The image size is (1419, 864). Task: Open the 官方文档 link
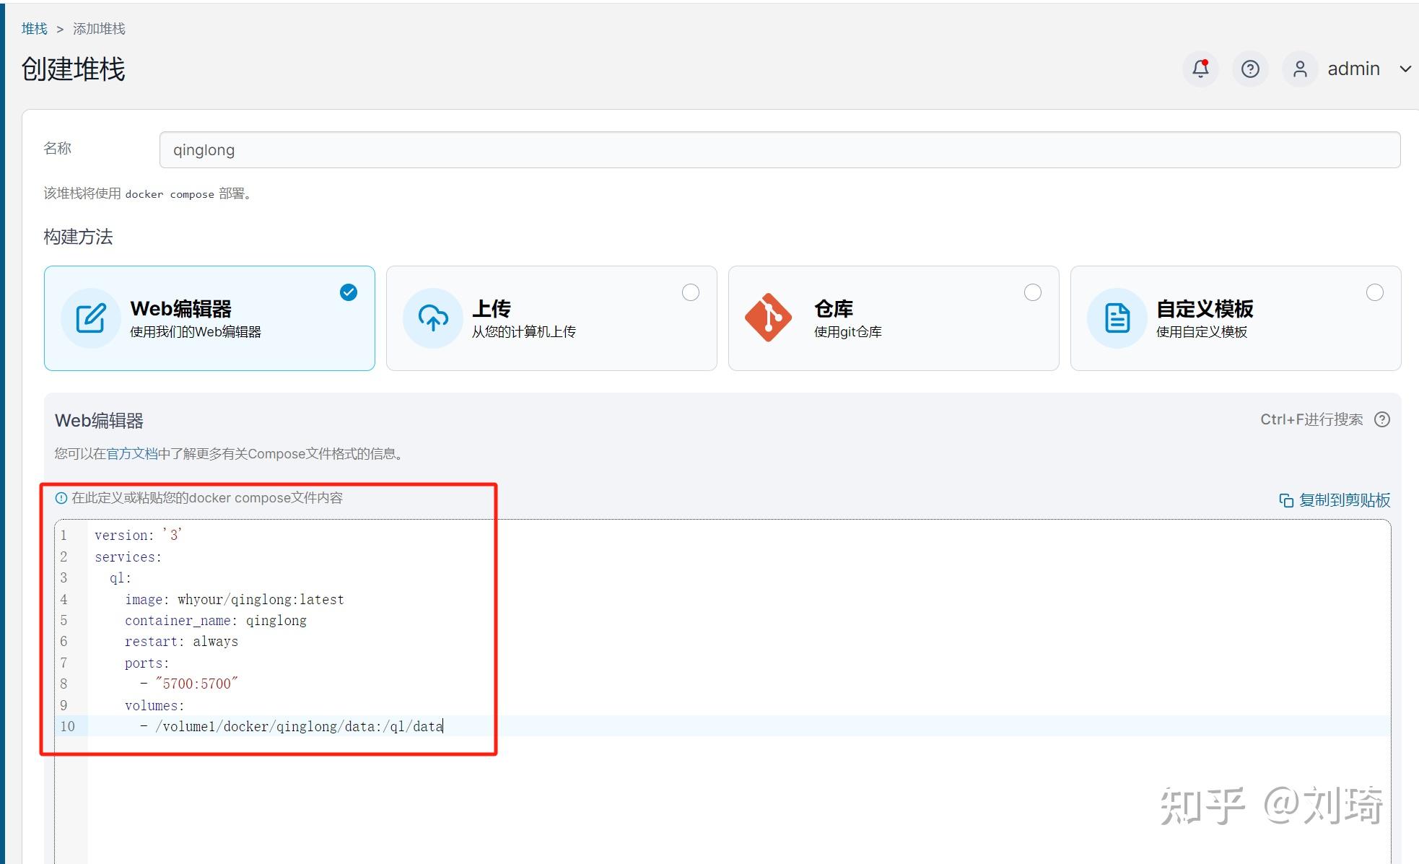132,453
